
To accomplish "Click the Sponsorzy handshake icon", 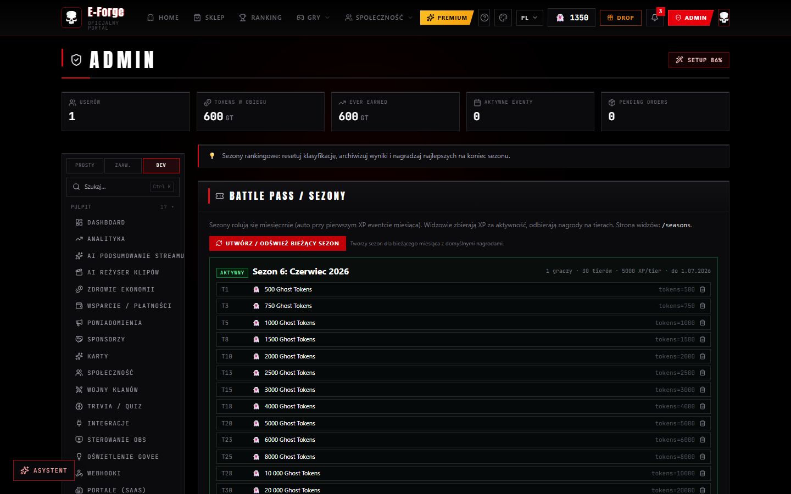I will coord(79,339).
